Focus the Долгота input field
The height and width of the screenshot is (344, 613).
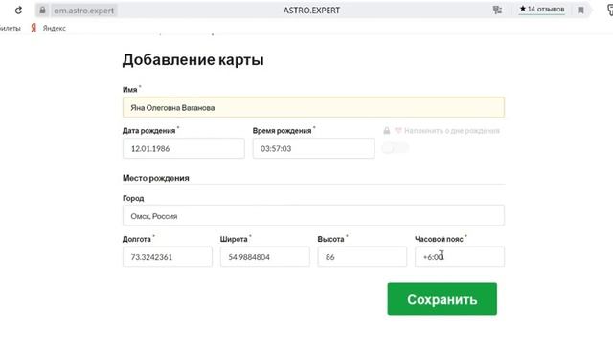(168, 257)
